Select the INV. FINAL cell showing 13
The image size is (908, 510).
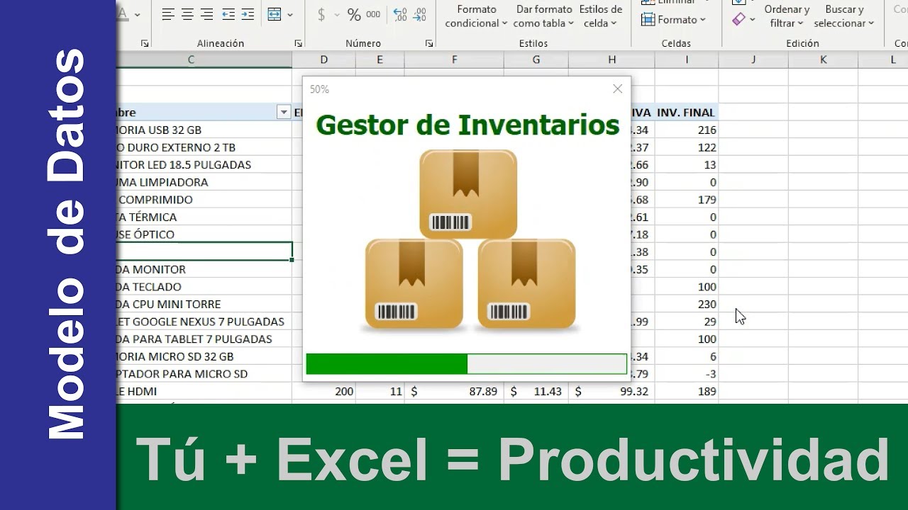click(x=687, y=164)
